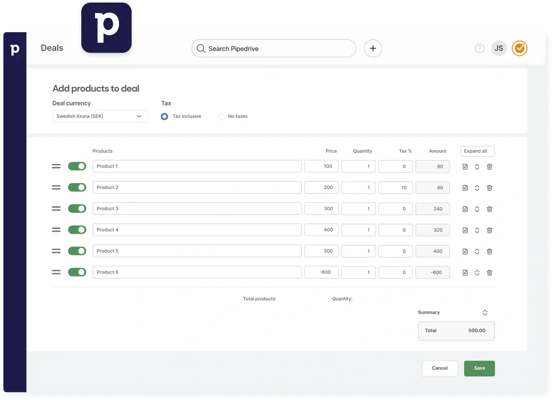Open the notes icon for Product 2
This screenshot has width=553, height=400.
(465, 188)
